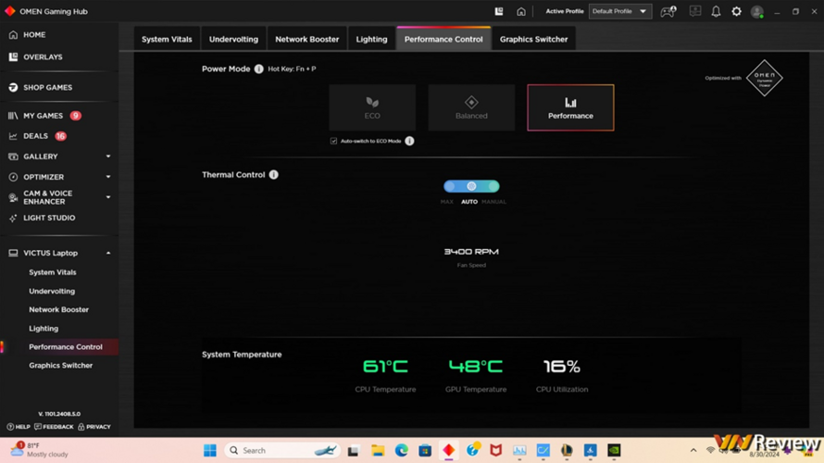Go to home via title bar house icon
The width and height of the screenshot is (824, 463).
(520, 11)
